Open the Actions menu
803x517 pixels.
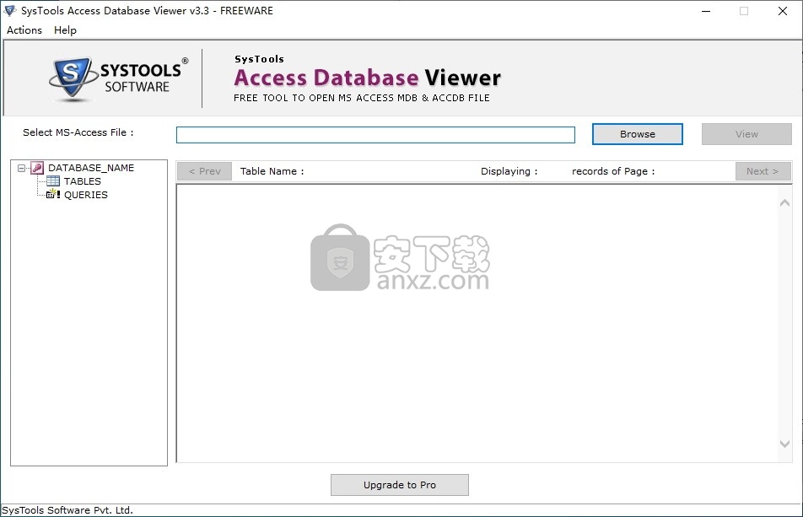(x=24, y=30)
